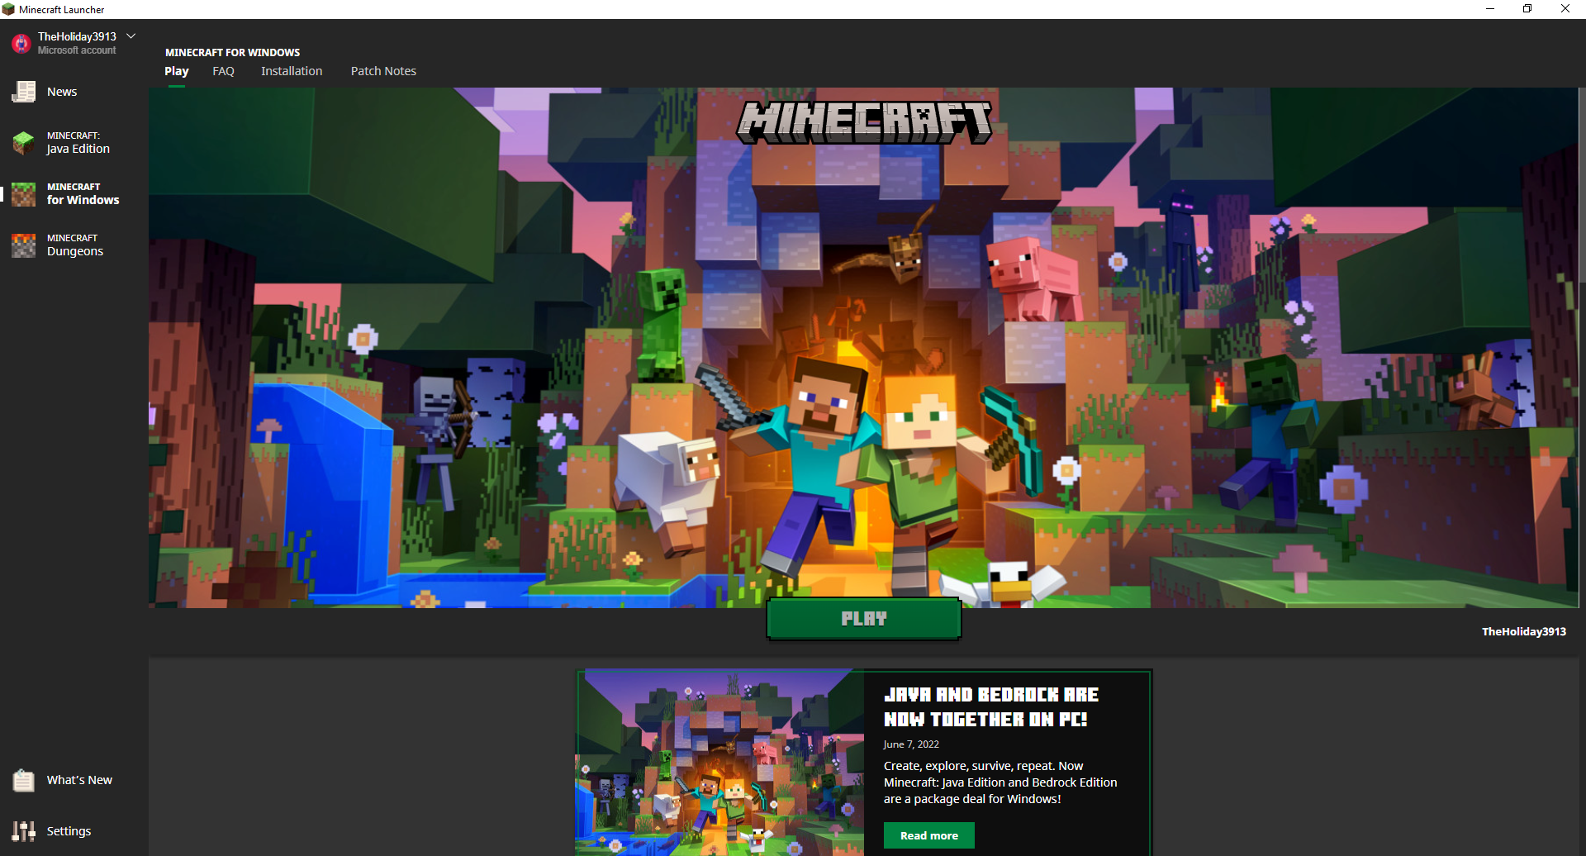Open the FAQ tab
Image resolution: width=1586 pixels, height=856 pixels.
tap(223, 71)
